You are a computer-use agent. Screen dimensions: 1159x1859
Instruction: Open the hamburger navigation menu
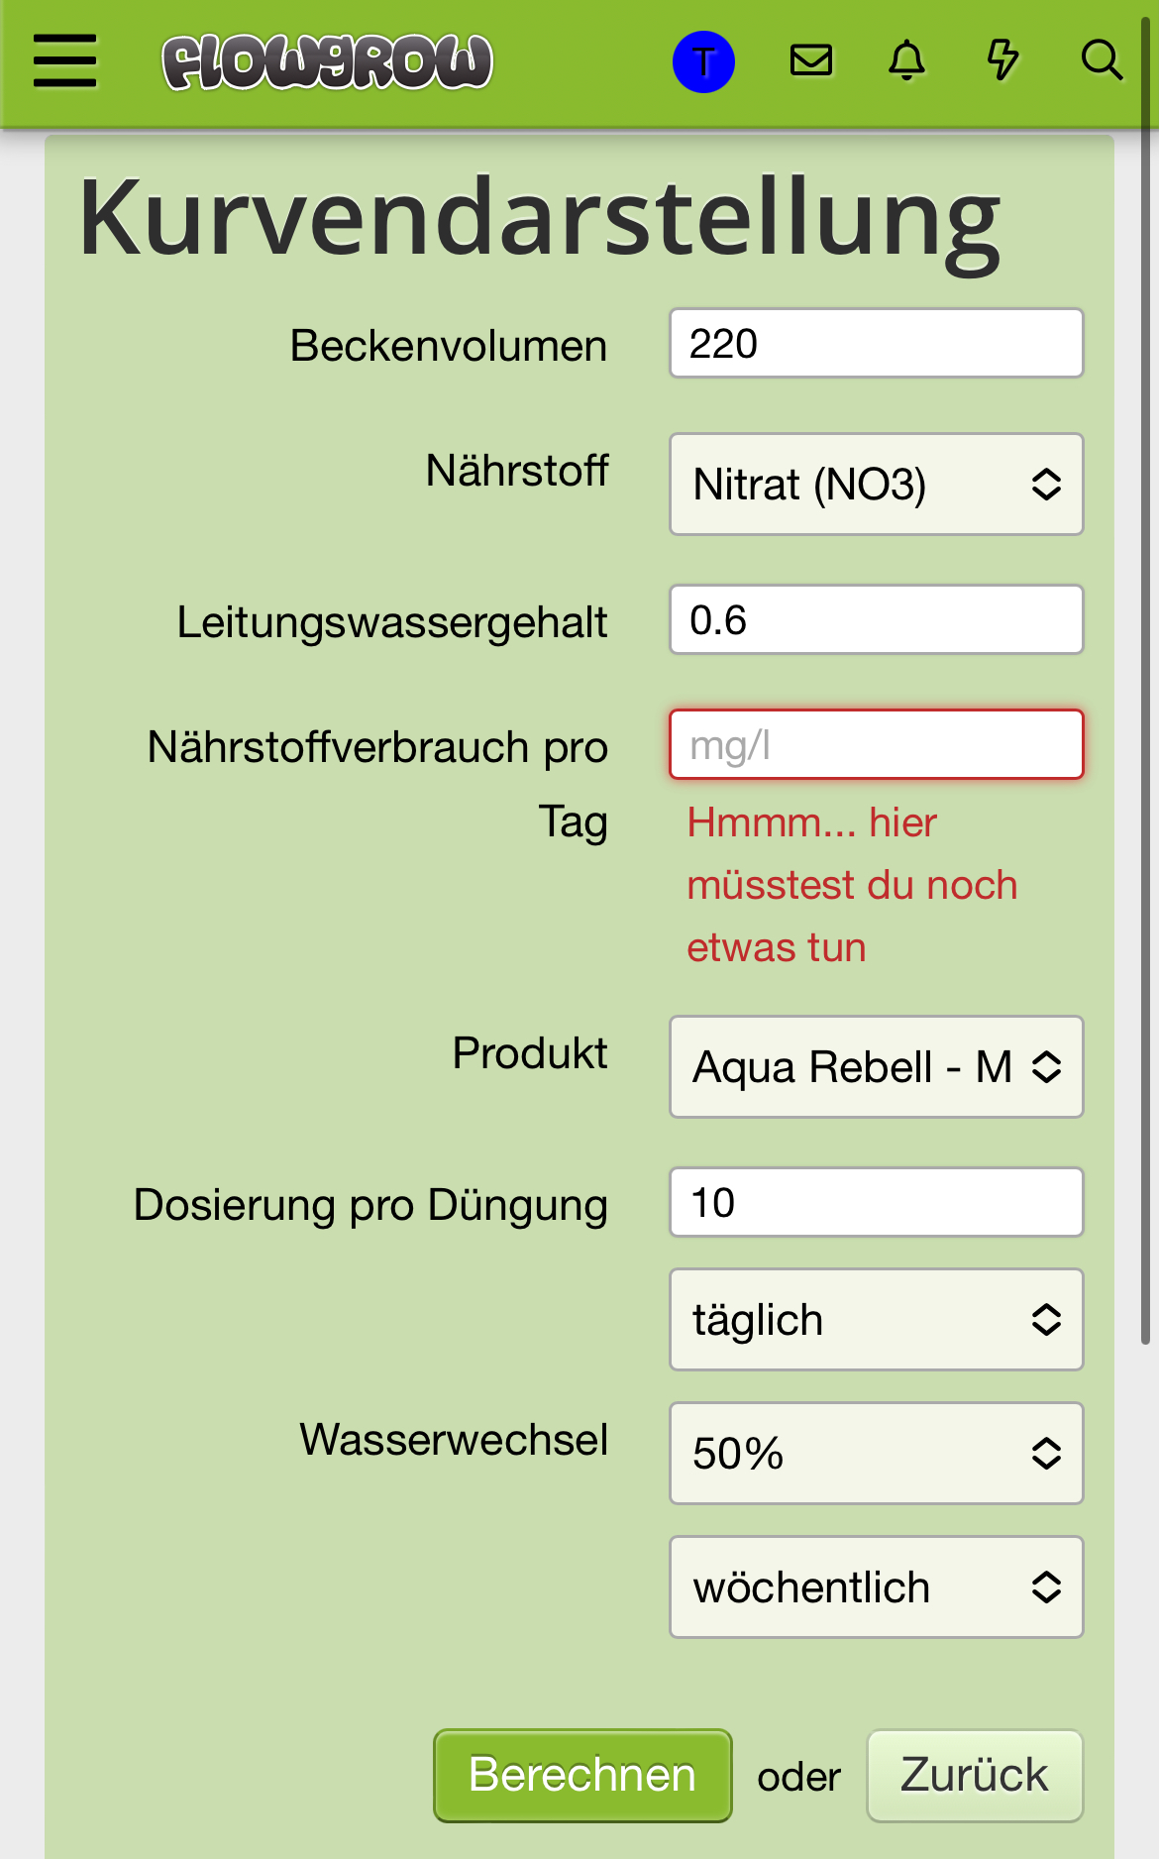point(64,60)
